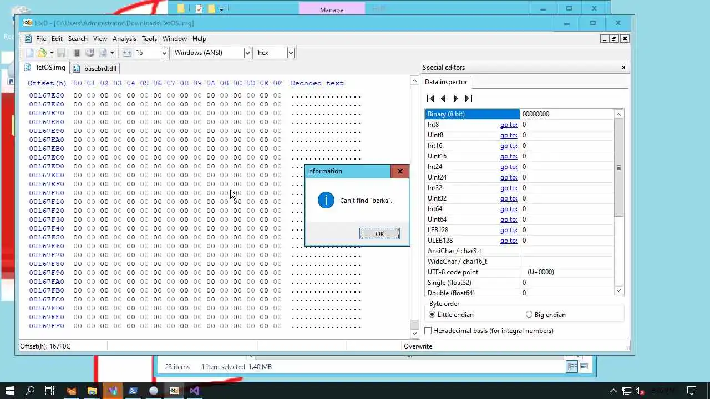Click go to link for UInt64
710x399 pixels.
tap(509, 219)
